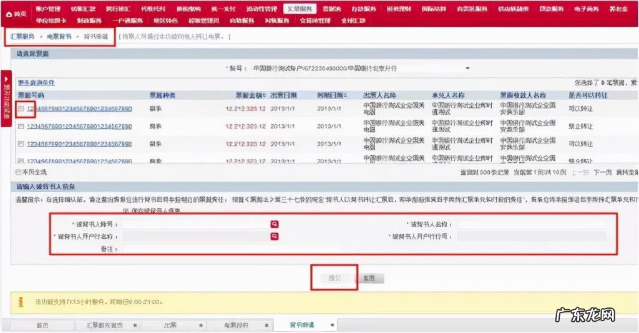Image resolution: width=639 pixels, height=333 pixels.
Task: Click the first row's 12,212,323.12 amount
Action: 246,109
